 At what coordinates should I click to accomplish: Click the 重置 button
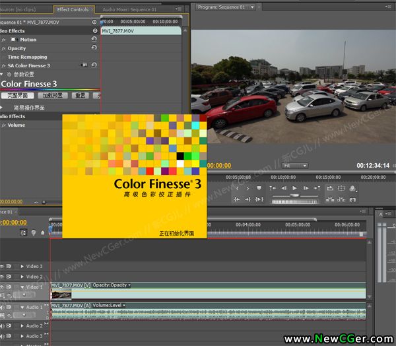(80, 96)
